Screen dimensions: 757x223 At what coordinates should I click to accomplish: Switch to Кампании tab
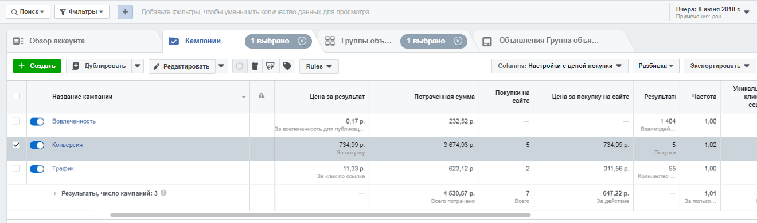click(203, 41)
